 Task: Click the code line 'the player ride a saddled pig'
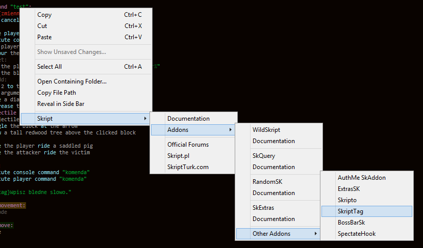[x=46, y=146]
